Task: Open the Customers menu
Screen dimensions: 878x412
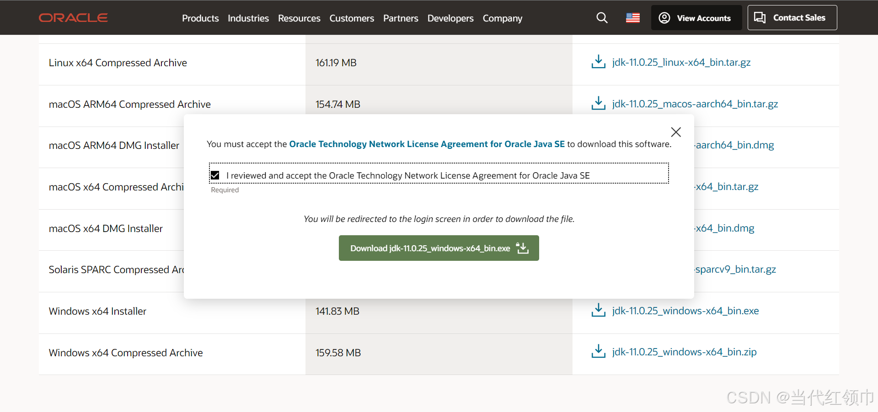Action: point(352,18)
